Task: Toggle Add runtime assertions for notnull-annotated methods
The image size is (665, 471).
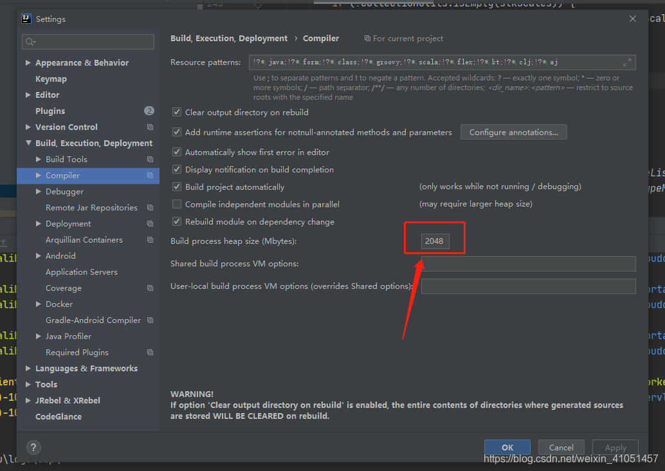Action: click(177, 133)
